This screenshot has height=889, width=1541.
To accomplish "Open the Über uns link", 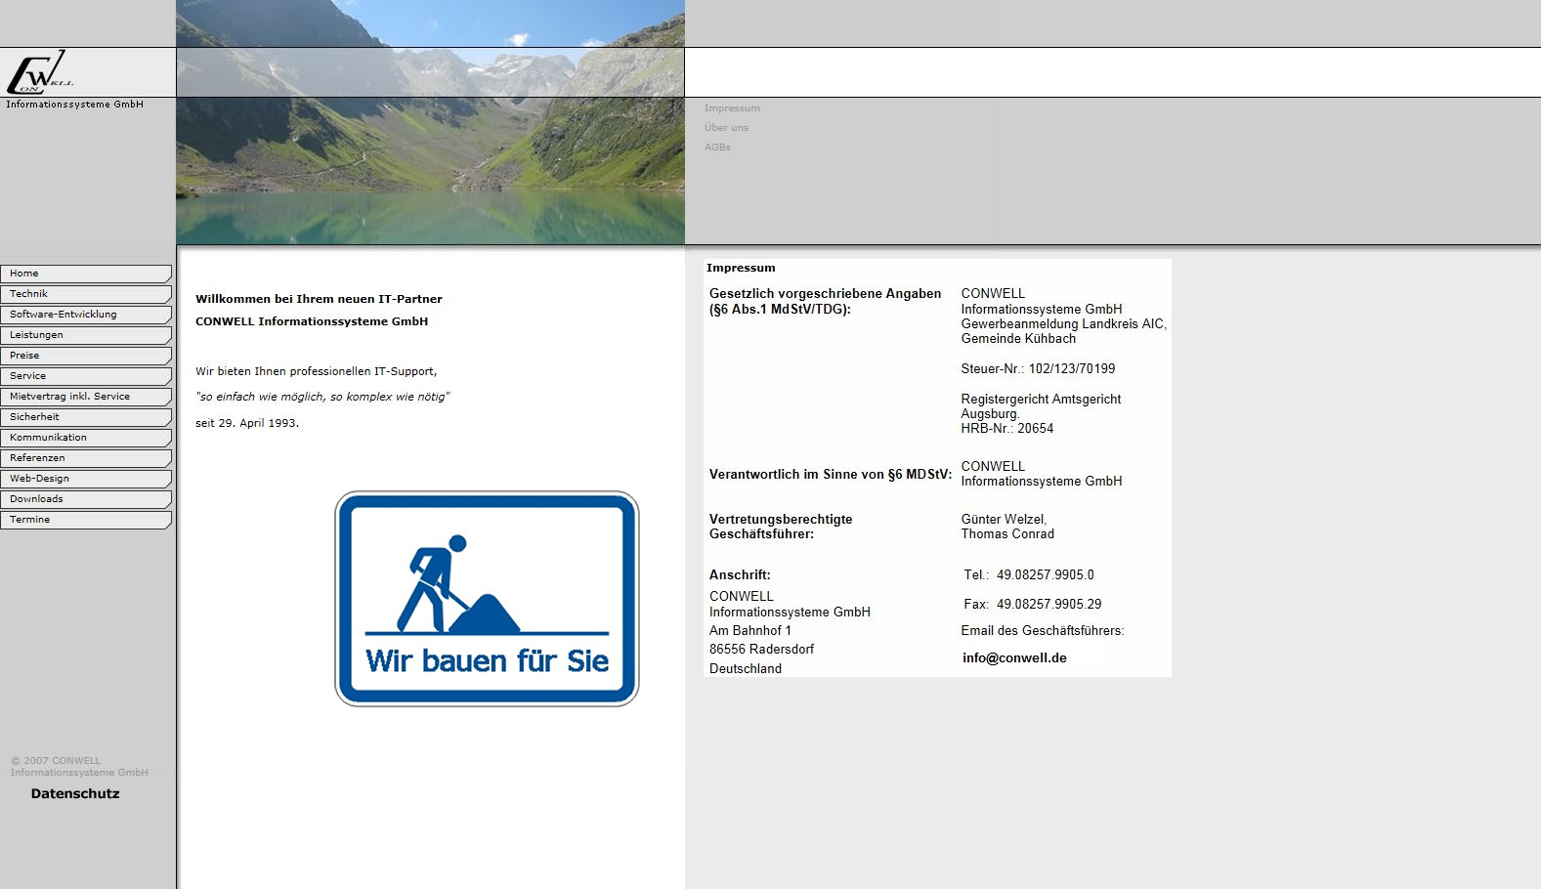I will point(726,128).
